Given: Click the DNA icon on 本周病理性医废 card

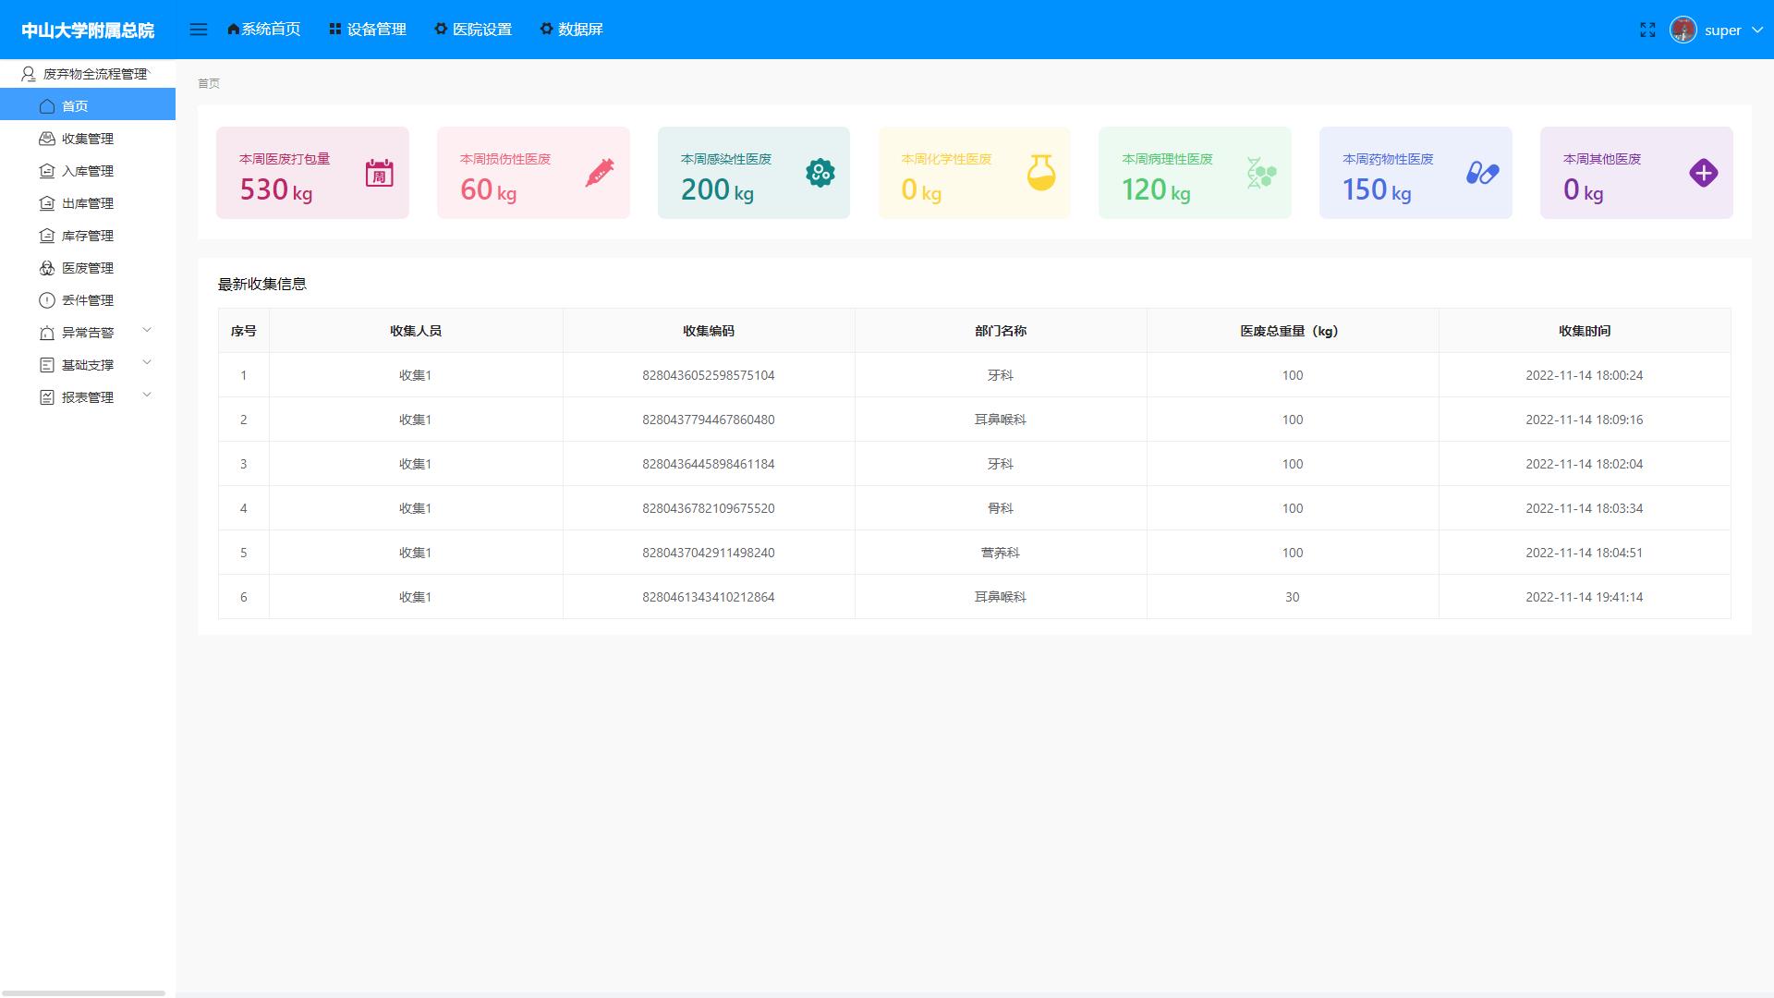Looking at the screenshot, I should 1261,173.
